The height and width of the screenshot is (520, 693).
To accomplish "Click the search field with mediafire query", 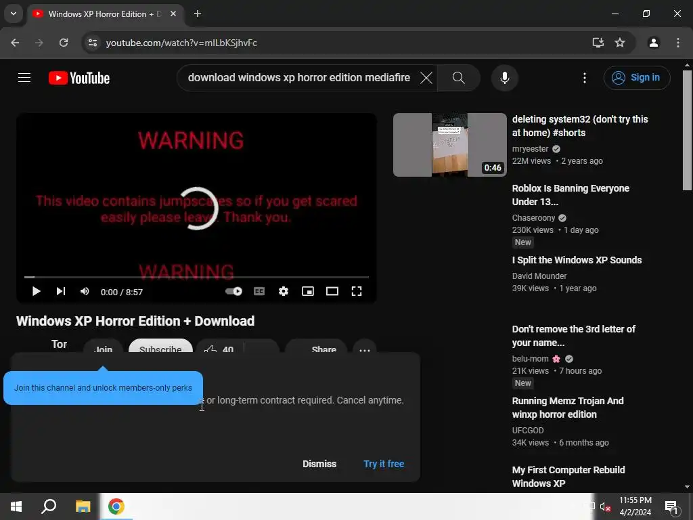I will click(x=298, y=78).
